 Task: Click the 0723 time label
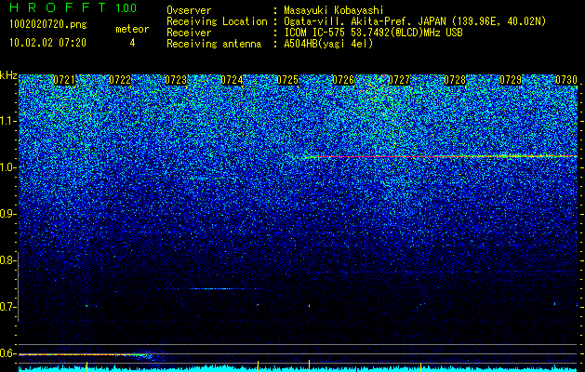pos(176,80)
